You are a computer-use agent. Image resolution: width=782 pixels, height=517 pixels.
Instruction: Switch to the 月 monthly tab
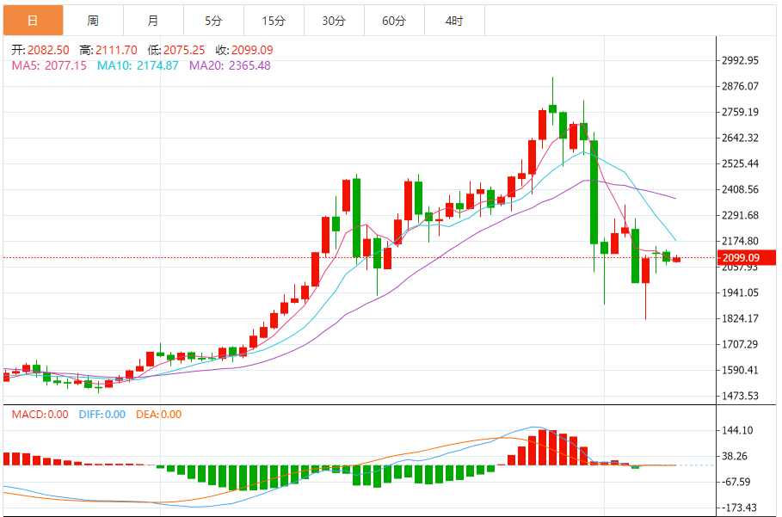tap(154, 21)
